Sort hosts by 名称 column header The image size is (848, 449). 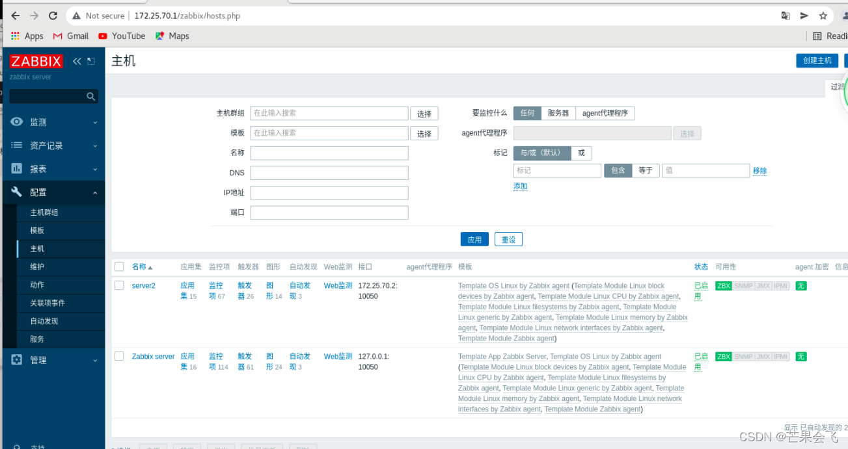click(x=142, y=267)
